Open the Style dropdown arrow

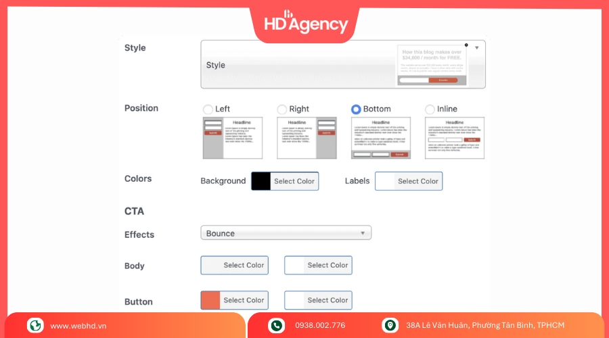pos(476,48)
